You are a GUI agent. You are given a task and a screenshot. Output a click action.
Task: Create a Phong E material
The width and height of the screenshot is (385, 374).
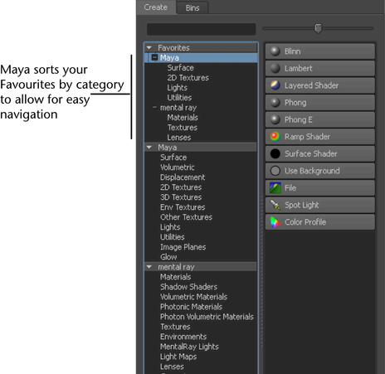(320, 119)
